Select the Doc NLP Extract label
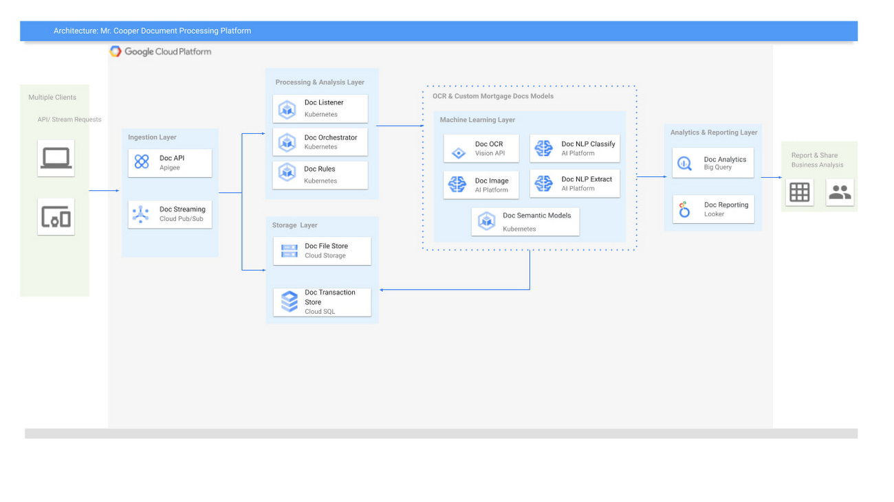This screenshot has width=894, height=502. pos(587,179)
